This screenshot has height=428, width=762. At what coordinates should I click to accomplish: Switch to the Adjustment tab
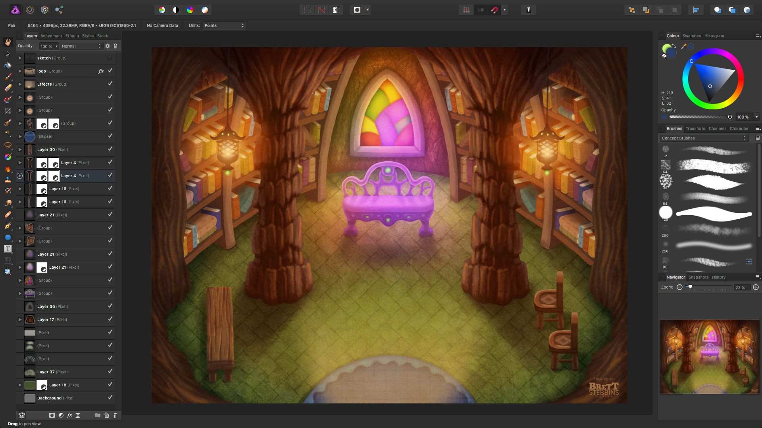pos(51,36)
